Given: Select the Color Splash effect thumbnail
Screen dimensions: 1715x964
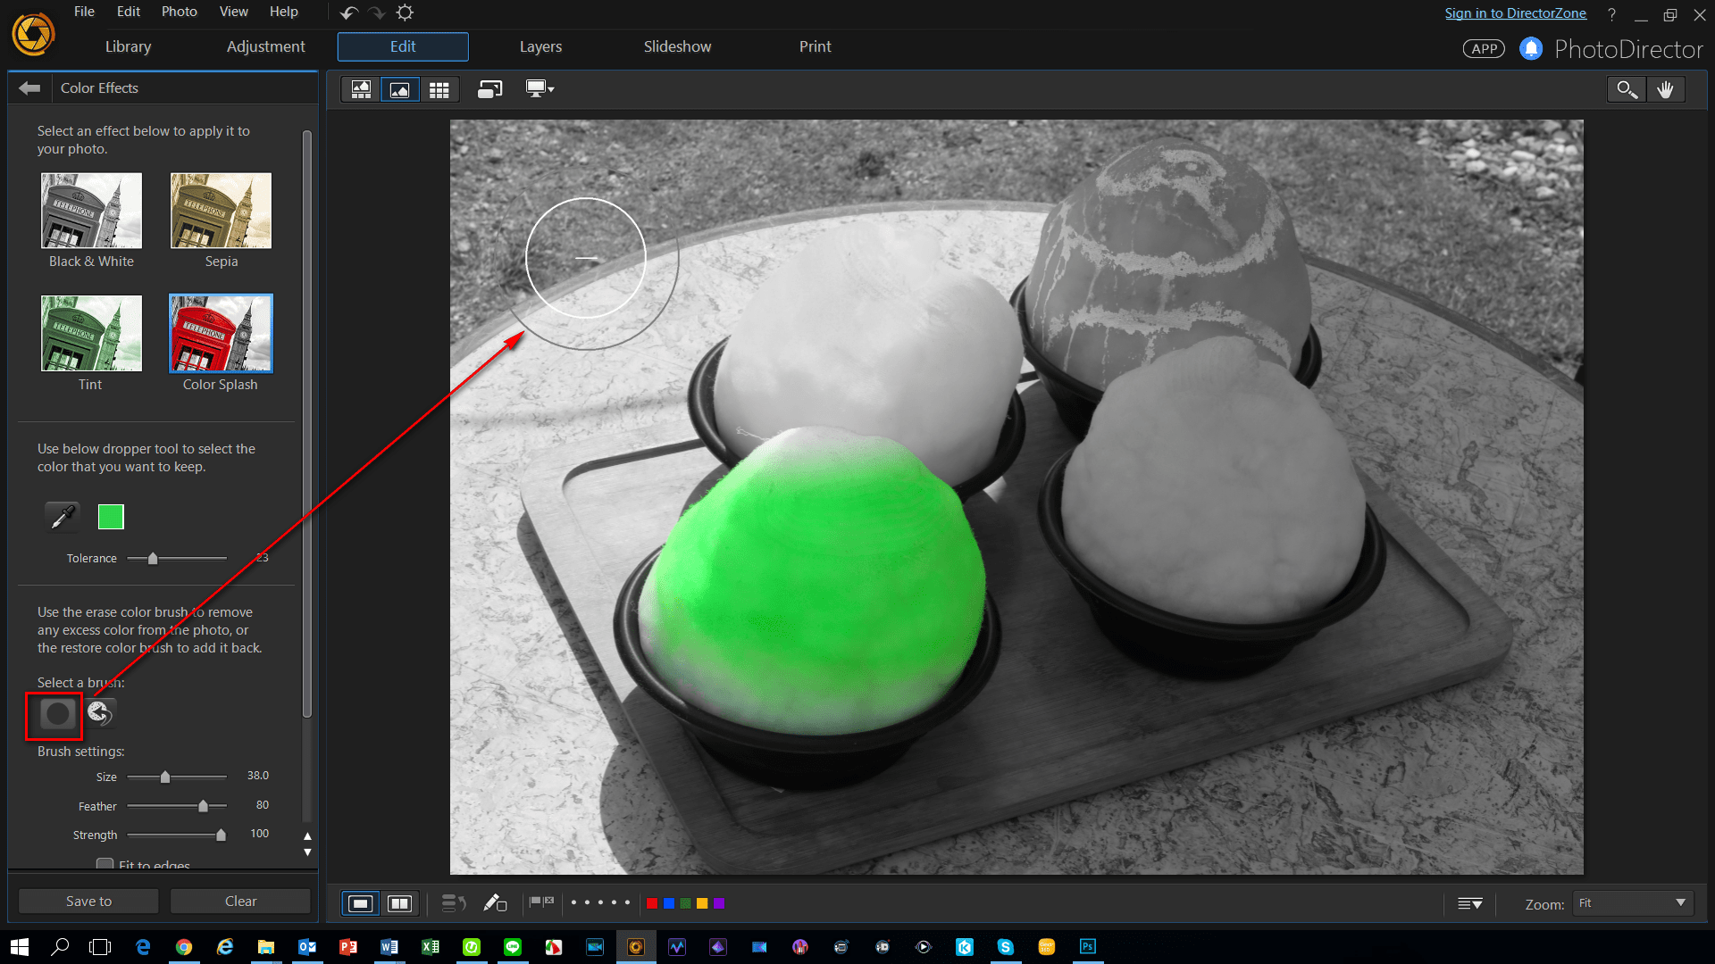Looking at the screenshot, I should point(221,333).
